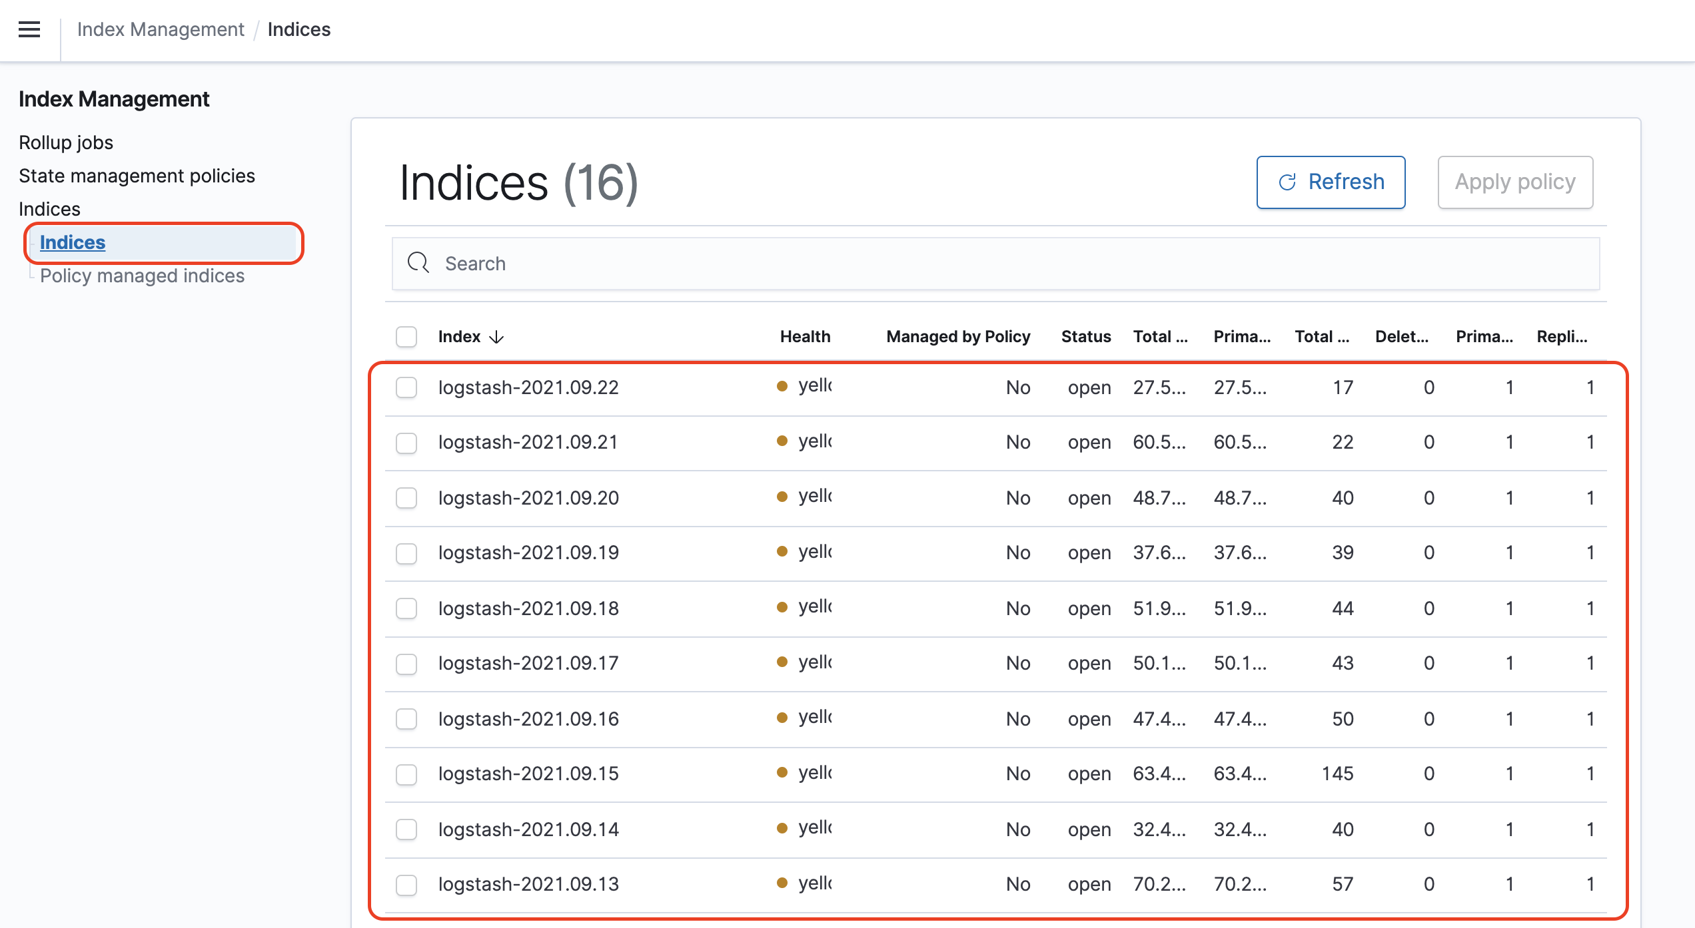Sort table by Status column header
Image resolution: width=1695 pixels, height=928 pixels.
[1085, 337]
